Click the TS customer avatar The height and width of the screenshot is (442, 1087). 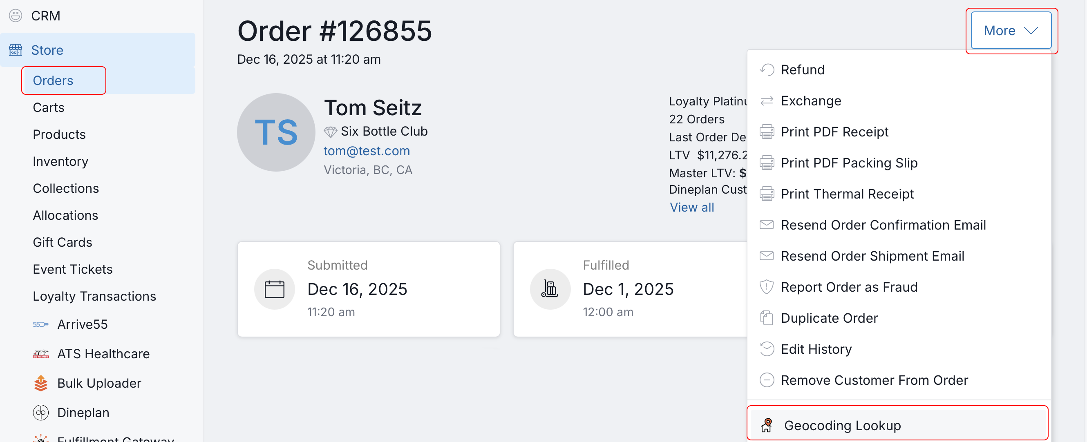point(276,132)
